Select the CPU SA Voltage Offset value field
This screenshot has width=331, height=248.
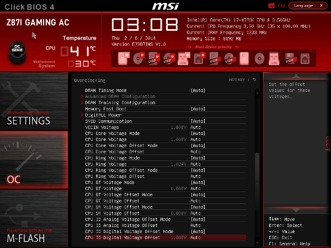tap(195, 213)
